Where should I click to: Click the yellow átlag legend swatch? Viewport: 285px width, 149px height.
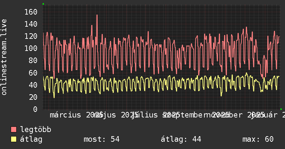pyautogui.click(x=13, y=139)
